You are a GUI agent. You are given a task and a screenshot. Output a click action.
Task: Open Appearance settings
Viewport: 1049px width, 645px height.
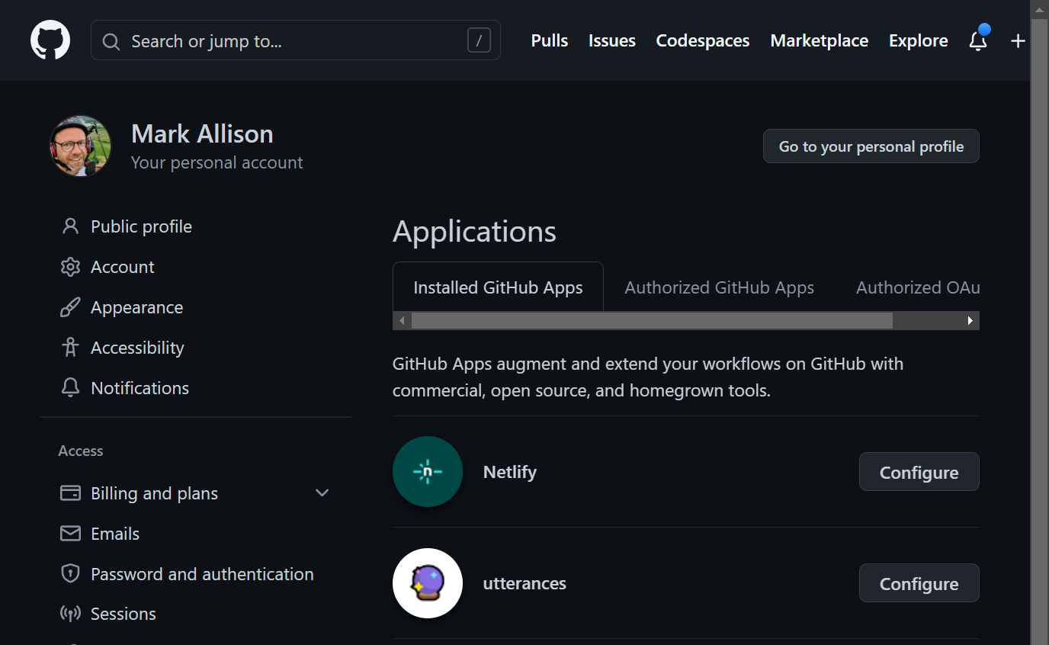[136, 307]
